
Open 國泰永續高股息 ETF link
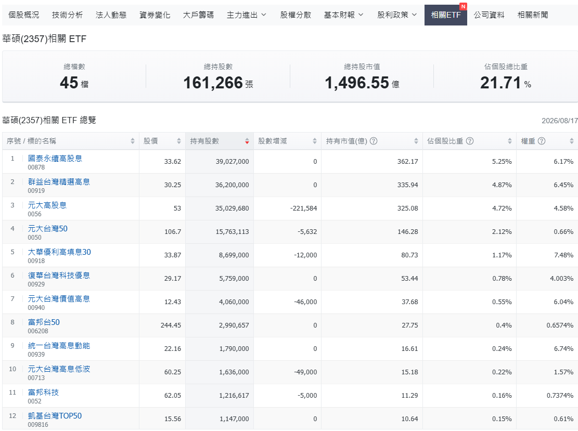55,159
